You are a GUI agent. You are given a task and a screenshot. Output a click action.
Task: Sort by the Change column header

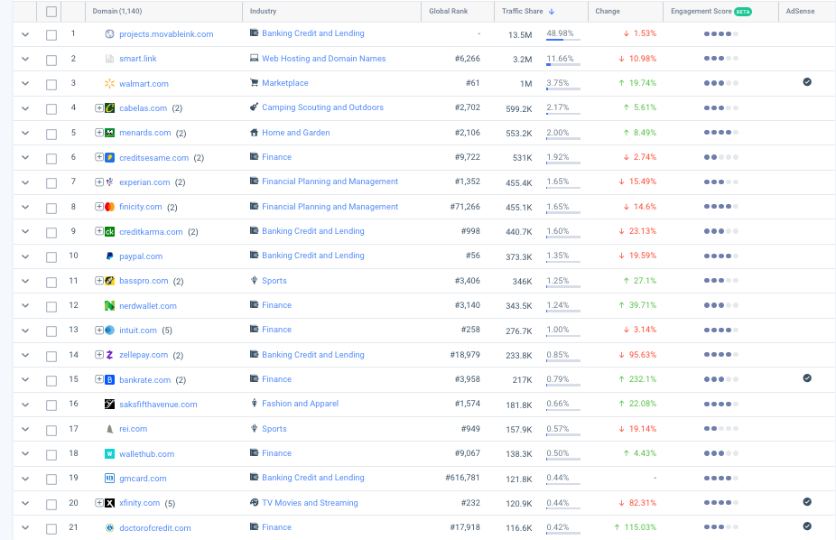608,11
